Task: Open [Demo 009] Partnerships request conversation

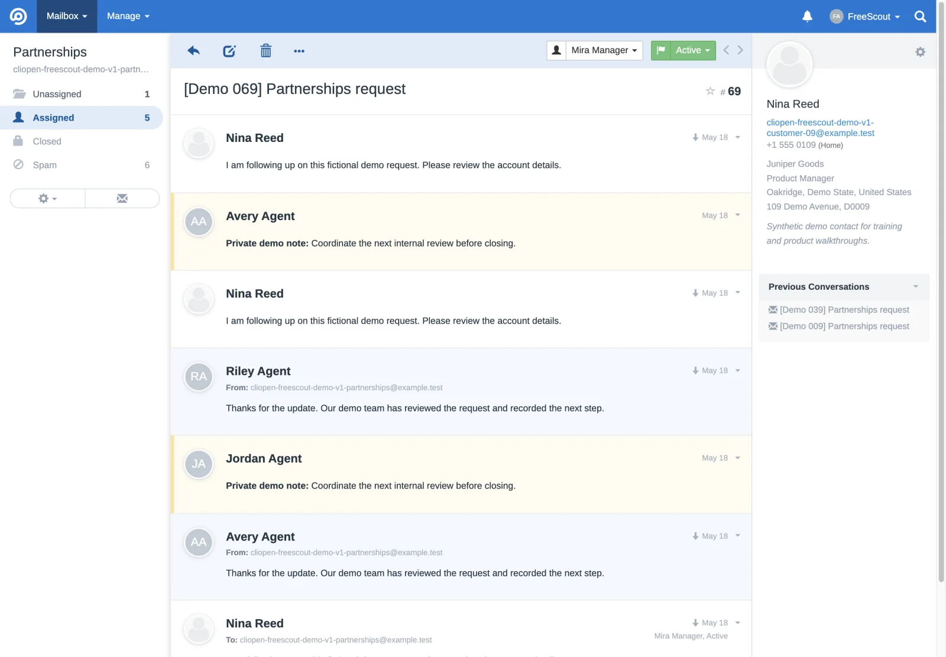Action: pos(844,326)
